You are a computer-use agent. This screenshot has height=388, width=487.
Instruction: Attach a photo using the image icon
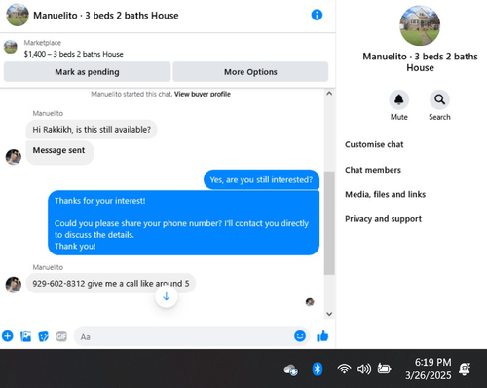(x=25, y=336)
